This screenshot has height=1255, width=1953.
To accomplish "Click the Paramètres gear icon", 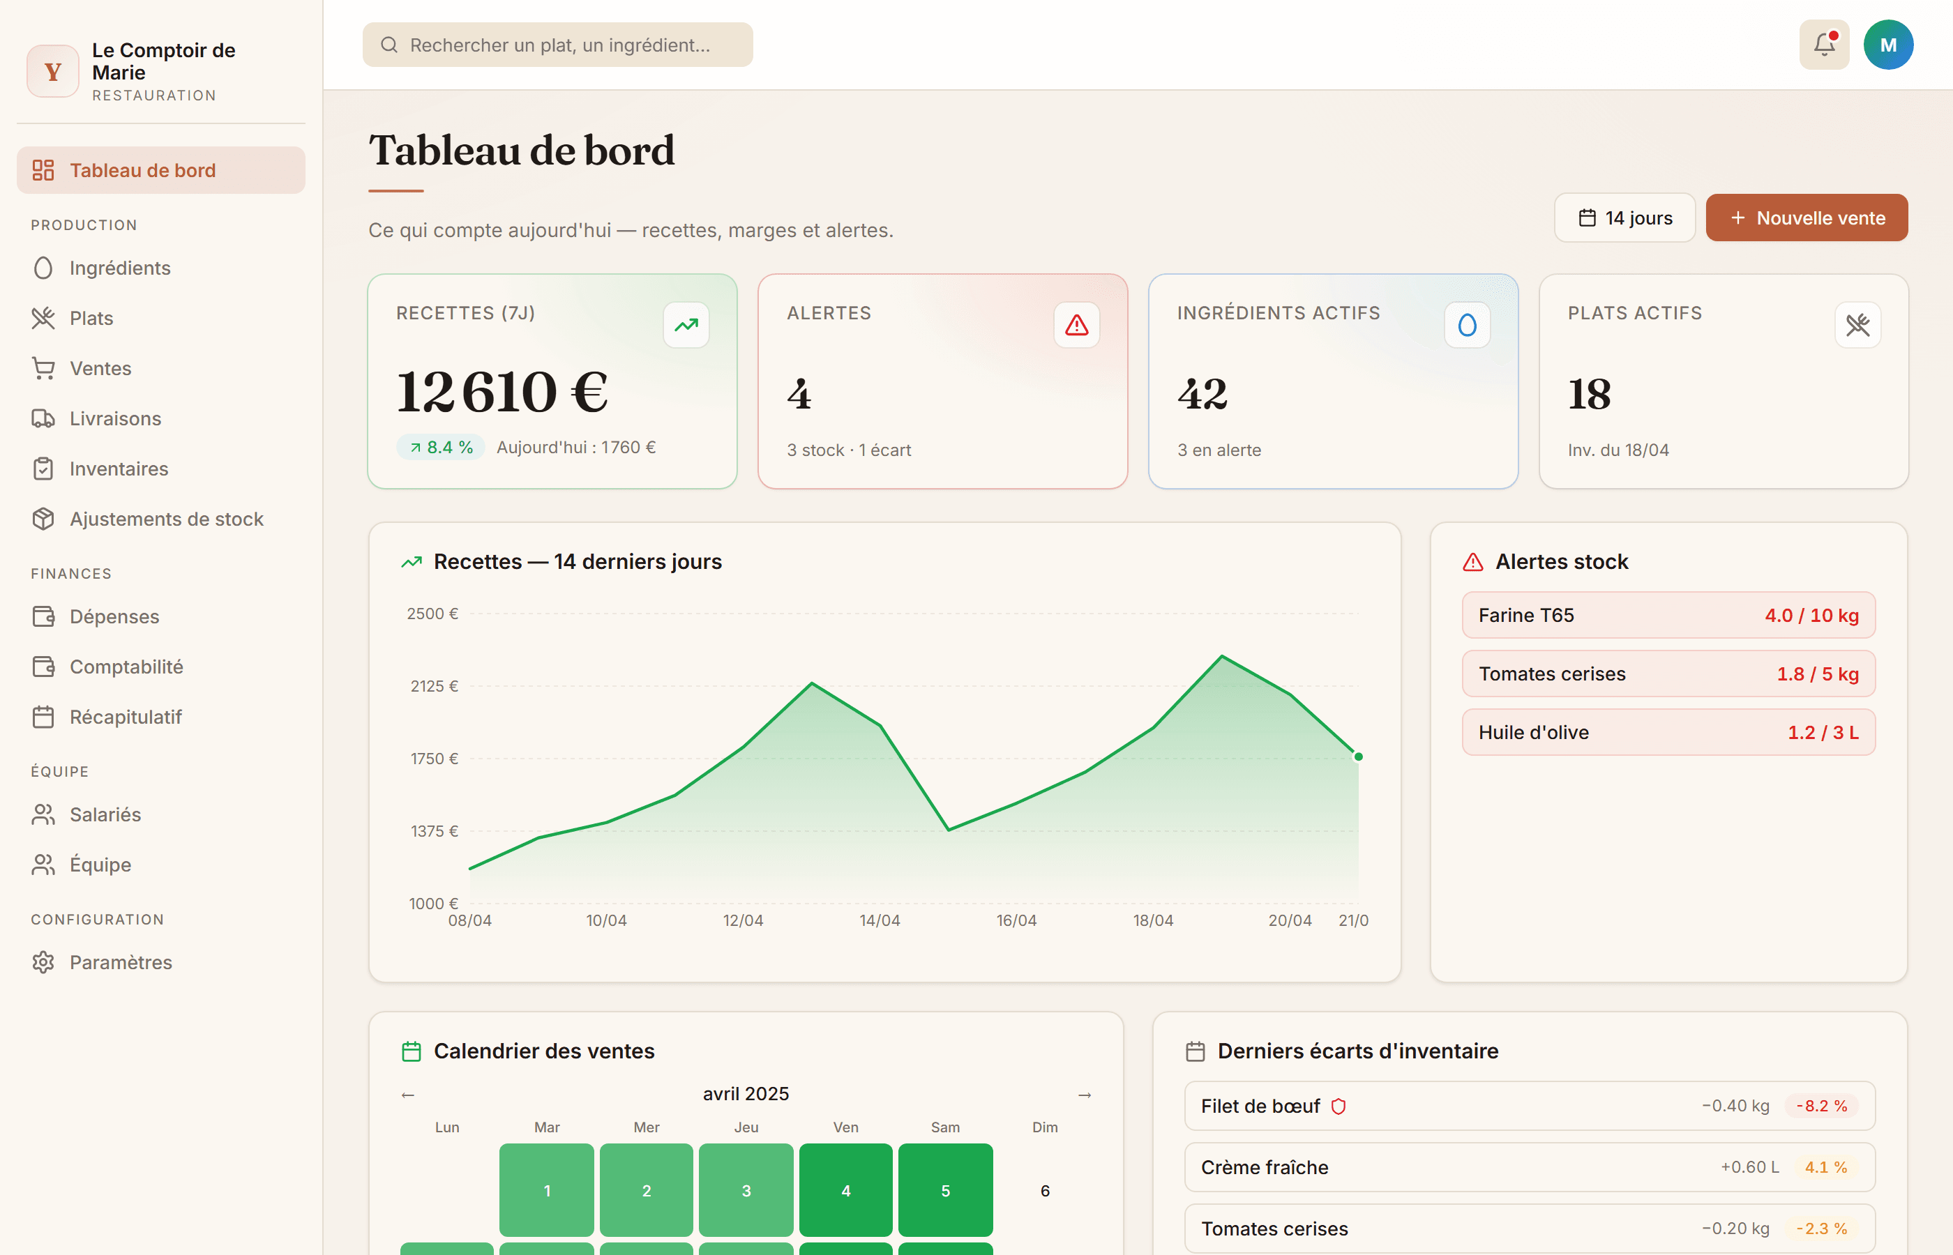I will click(x=43, y=962).
